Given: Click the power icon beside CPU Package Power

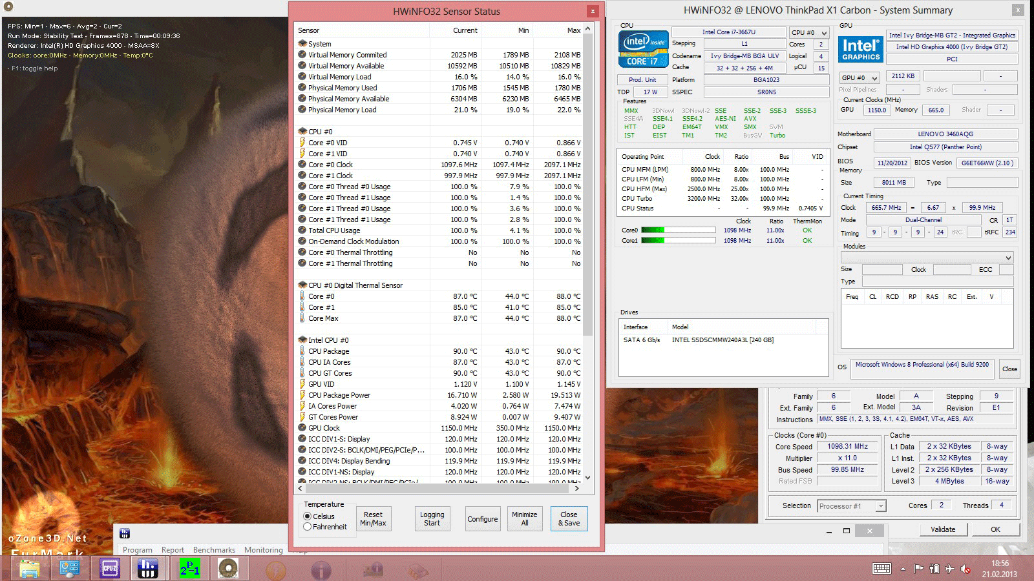Looking at the screenshot, I should (302, 395).
